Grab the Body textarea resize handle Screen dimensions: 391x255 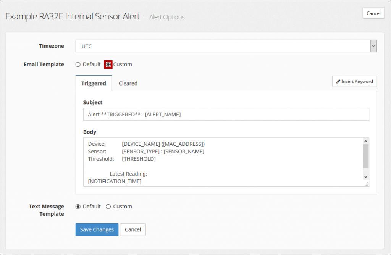pyautogui.click(x=366, y=184)
